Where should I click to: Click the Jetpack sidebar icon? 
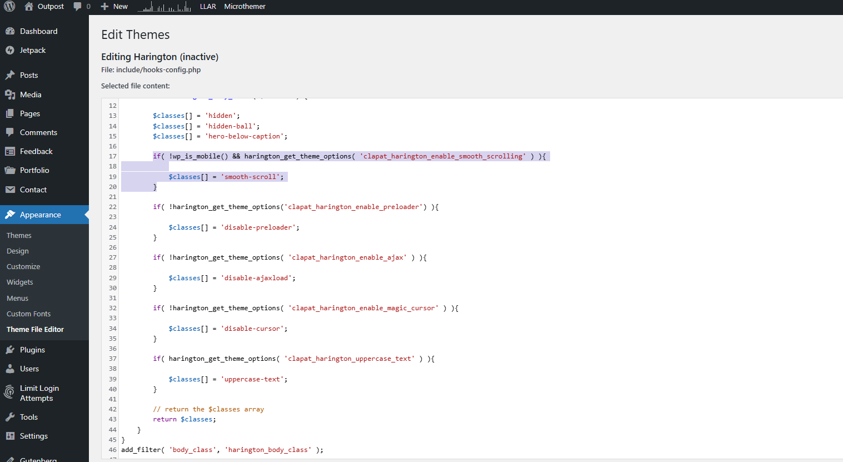click(x=10, y=50)
